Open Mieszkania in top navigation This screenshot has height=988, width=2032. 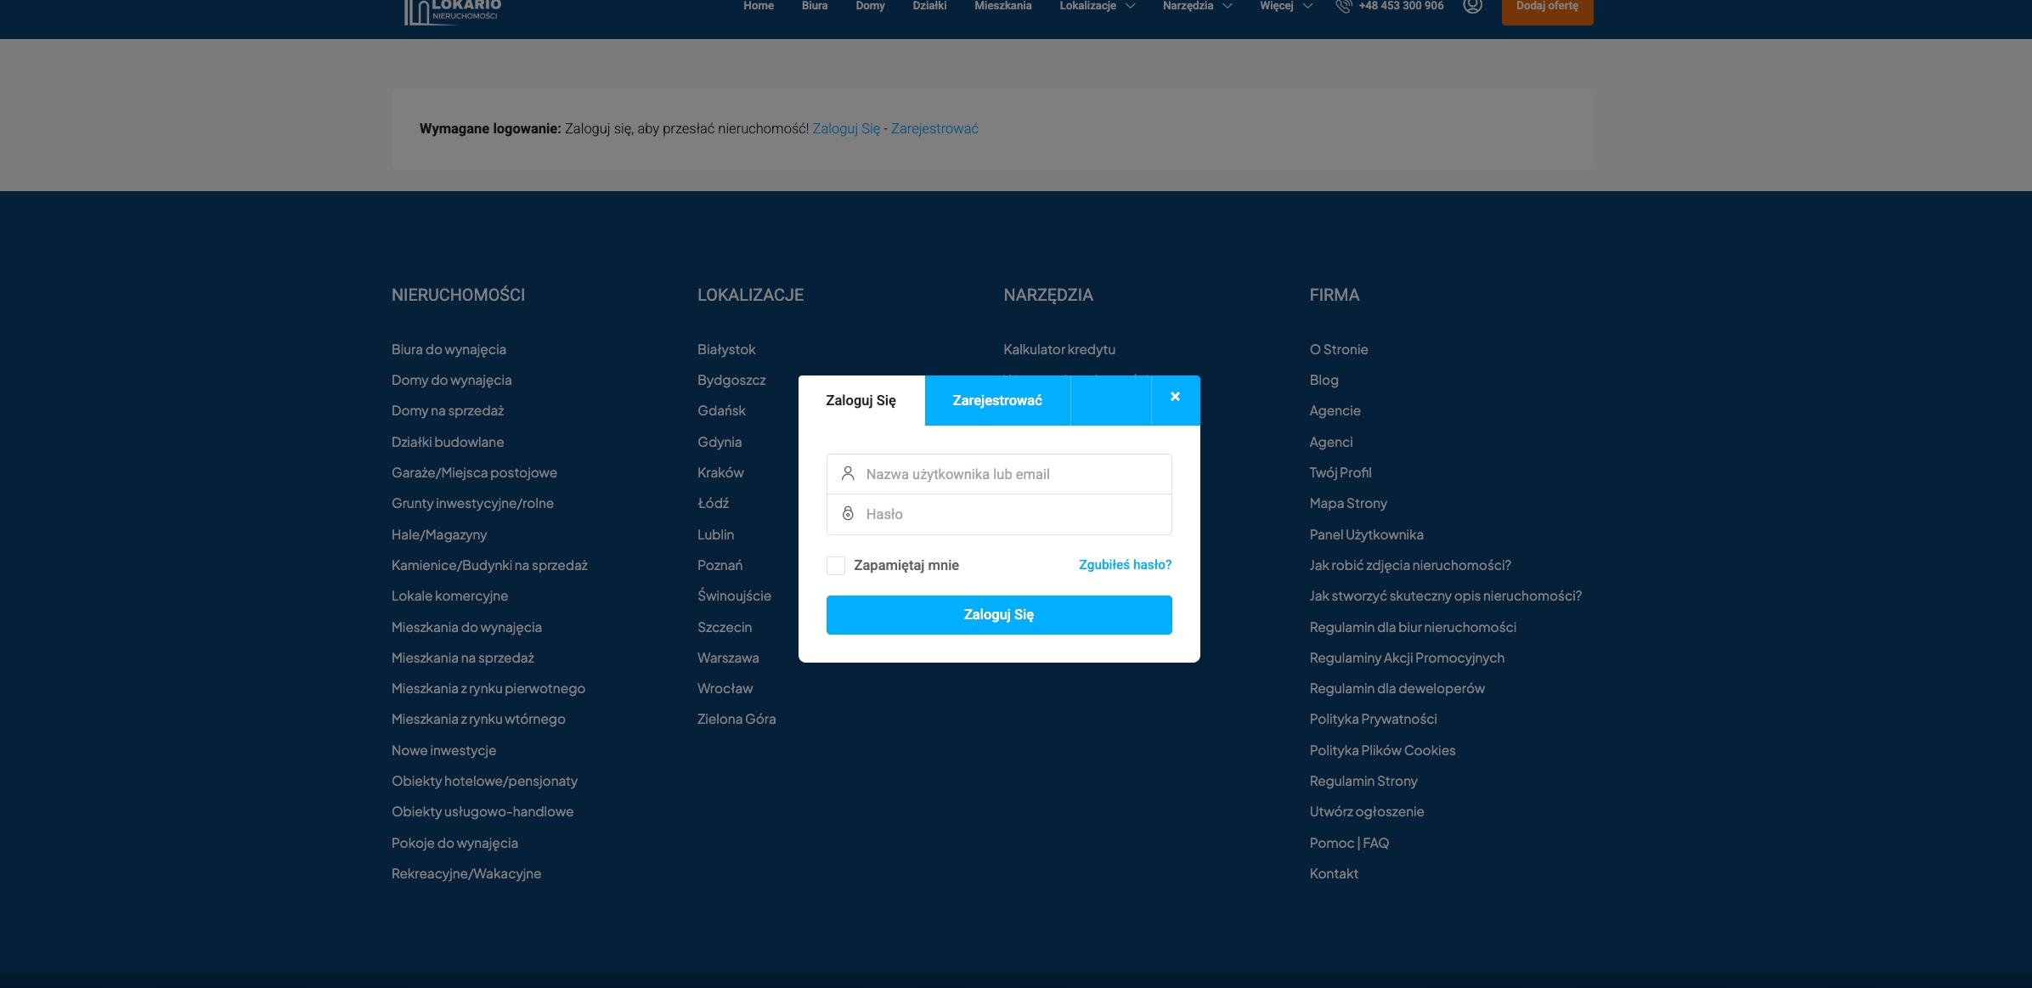[x=1002, y=6]
